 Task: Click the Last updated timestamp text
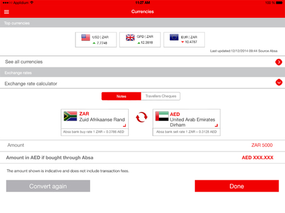pos(243,51)
